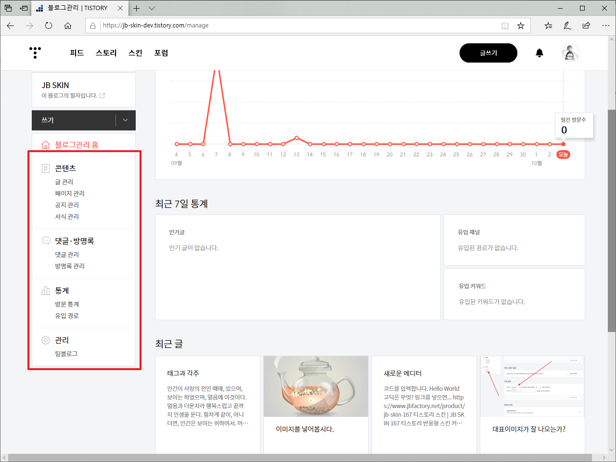Image resolution: width=616 pixels, height=462 pixels.
Task: Open the favorites hub icon
Action: tap(548, 26)
